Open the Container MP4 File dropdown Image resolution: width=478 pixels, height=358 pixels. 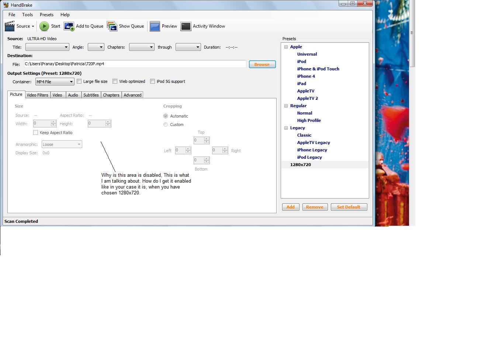pyautogui.click(x=55, y=82)
